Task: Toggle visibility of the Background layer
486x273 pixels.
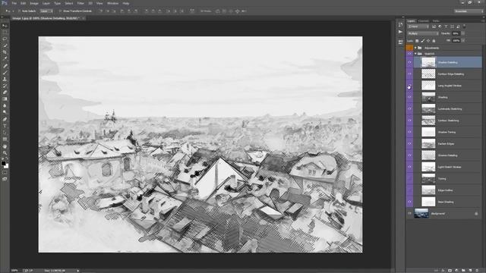Action: coord(409,214)
